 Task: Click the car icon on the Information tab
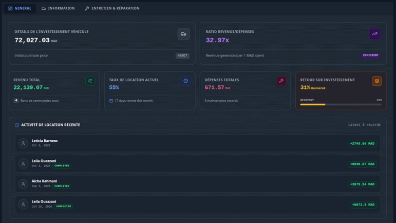tap(44, 8)
